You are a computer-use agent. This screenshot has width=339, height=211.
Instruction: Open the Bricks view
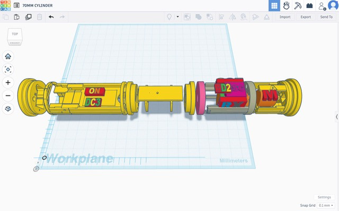(x=309, y=5)
